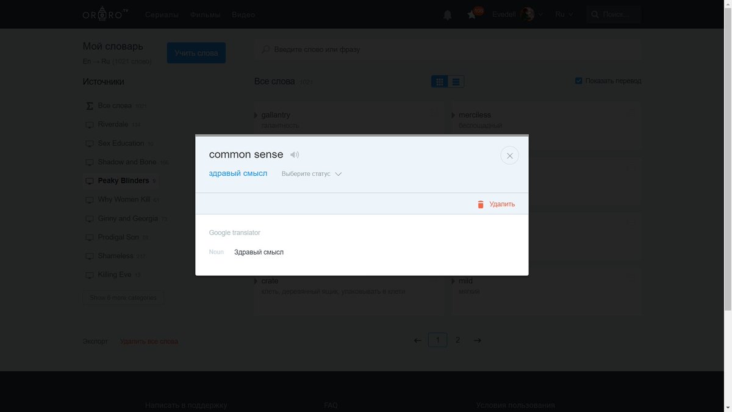The image size is (732, 412).
Task: Click the Noun Здравый смысл entry
Action: [x=246, y=252]
